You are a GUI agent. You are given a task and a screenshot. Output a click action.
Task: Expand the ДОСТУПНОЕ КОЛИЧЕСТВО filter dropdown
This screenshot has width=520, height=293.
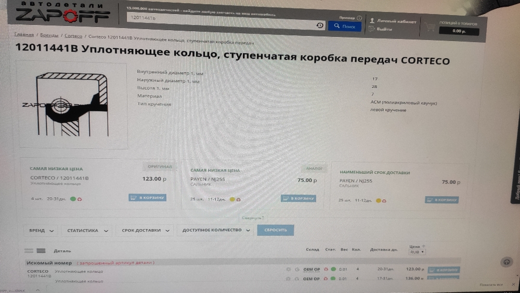[x=216, y=230]
